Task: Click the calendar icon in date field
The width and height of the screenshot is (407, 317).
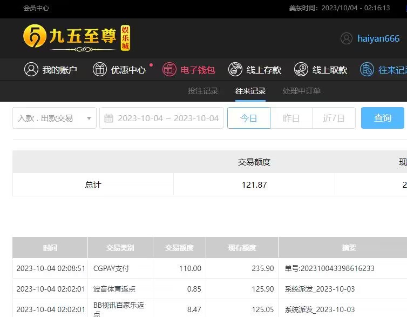Action: click(x=108, y=118)
